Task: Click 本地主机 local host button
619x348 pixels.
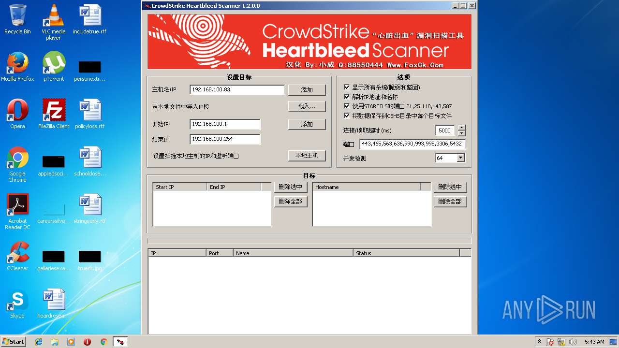Action: coord(307,156)
